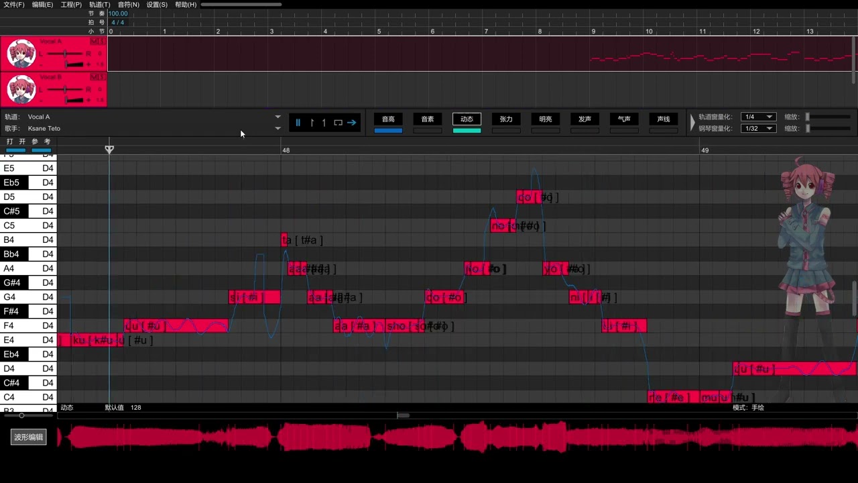Screen dimensions: 858x483
Task: Open the 音符(N) menu
Action: (129, 5)
